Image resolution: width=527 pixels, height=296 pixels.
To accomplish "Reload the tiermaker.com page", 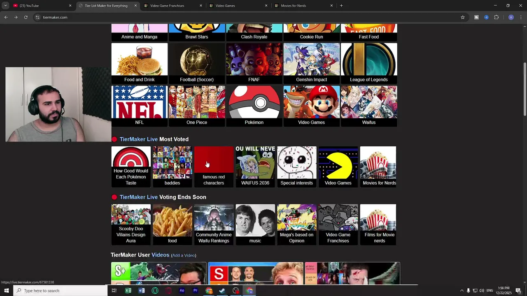I will 26,17.
